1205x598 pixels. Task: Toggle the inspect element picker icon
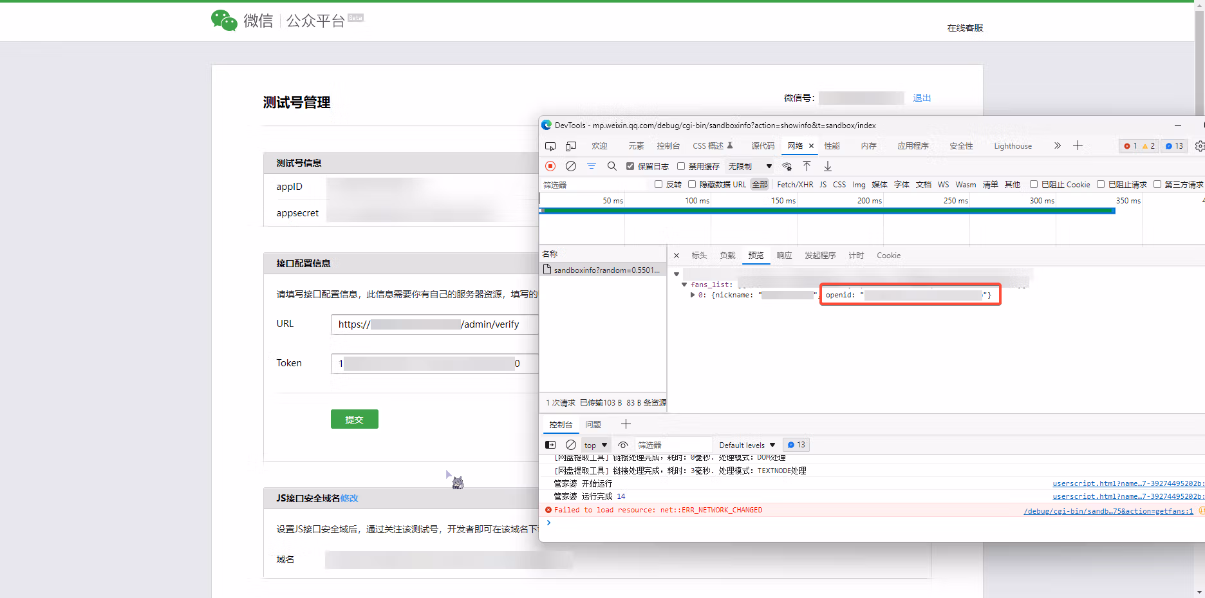(550, 146)
